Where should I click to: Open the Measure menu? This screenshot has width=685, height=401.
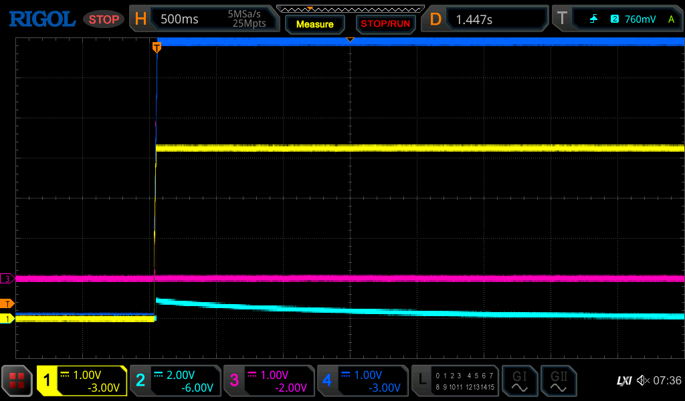pos(315,25)
